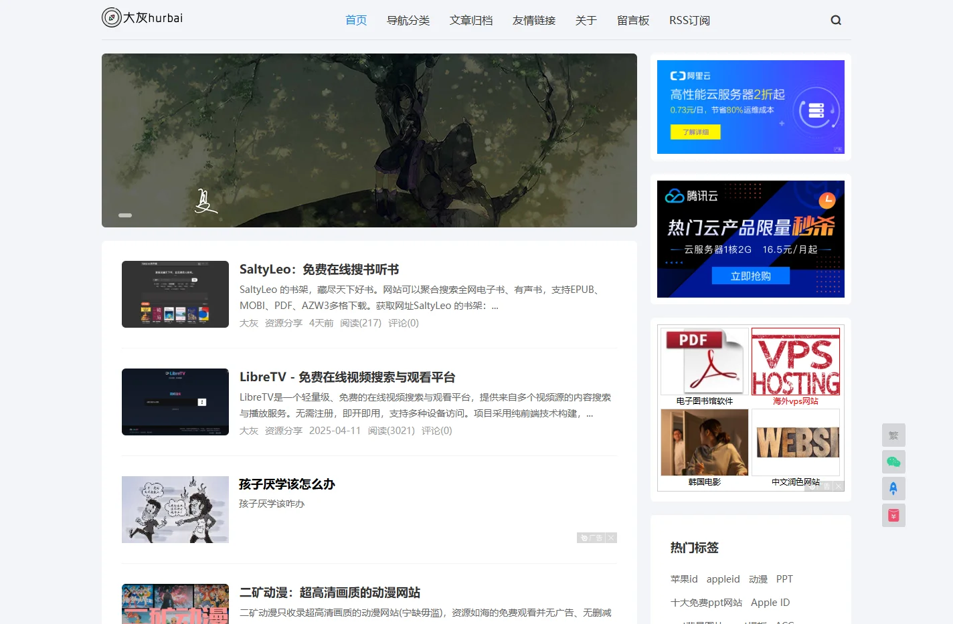This screenshot has width=953, height=624.
Task: Open 二矿动漫 article thumbnail
Action: click(x=175, y=604)
